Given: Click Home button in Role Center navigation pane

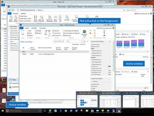Looking at the screenshot, I should pyautogui.click(x=13, y=80).
